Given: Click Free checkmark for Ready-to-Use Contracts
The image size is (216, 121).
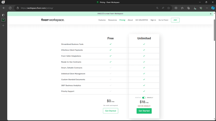Looking at the screenshot, I should 110,62.
